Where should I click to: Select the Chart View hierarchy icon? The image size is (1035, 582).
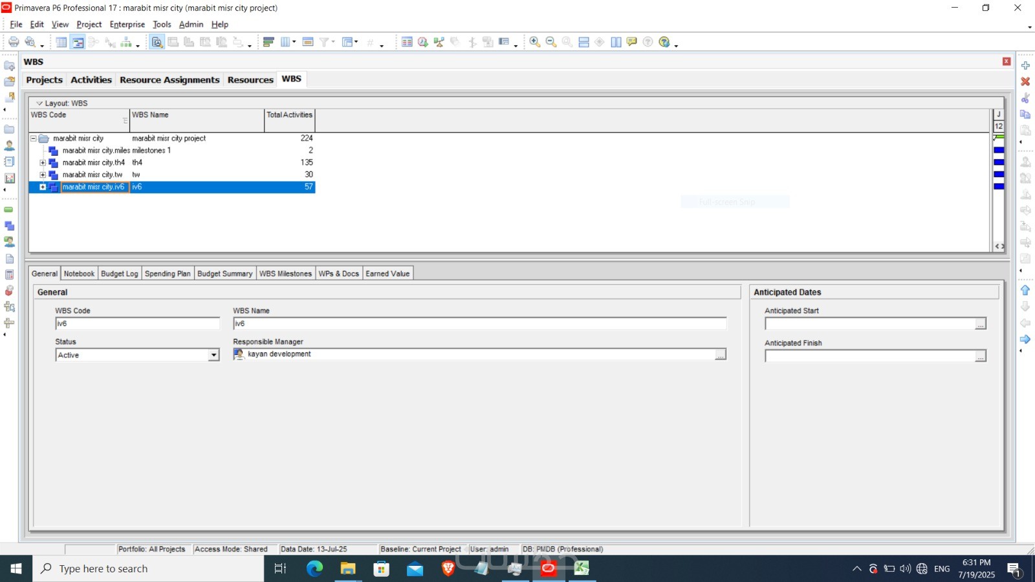point(126,42)
